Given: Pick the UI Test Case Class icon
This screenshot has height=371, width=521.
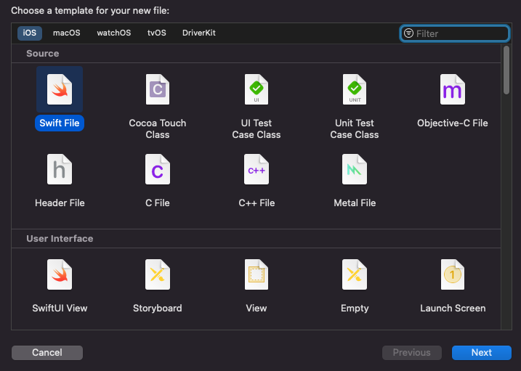Looking at the screenshot, I should [257, 89].
